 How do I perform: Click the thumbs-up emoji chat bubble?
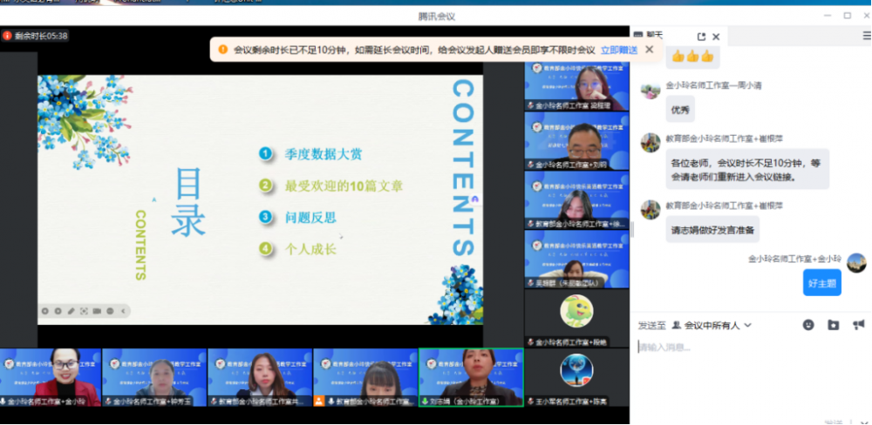692,56
